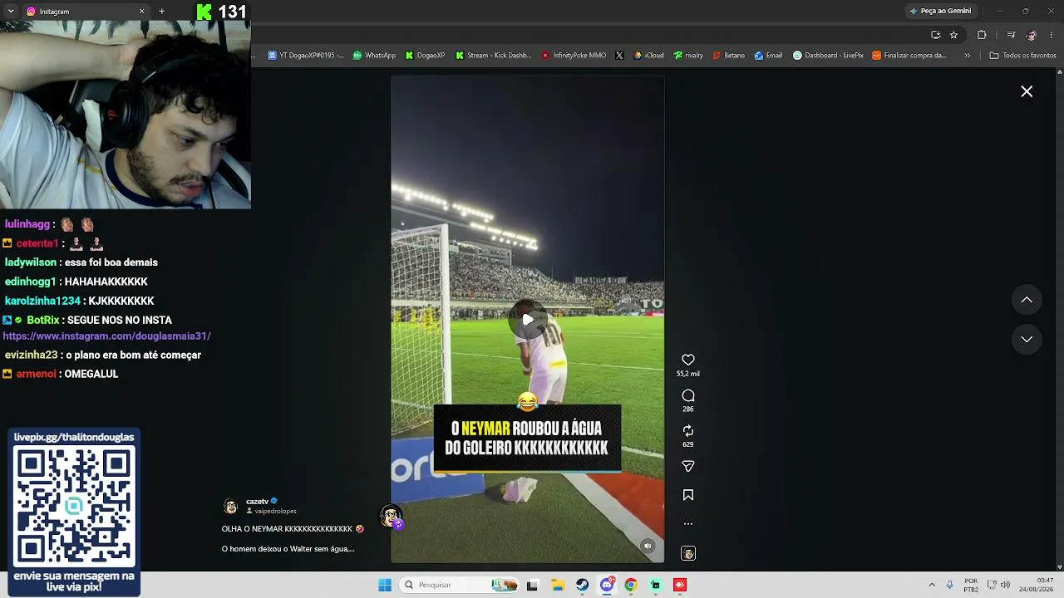Viewport: 1064px width, 598px height.
Task: Click the reposter avatar beside the reel
Action: coord(390,516)
